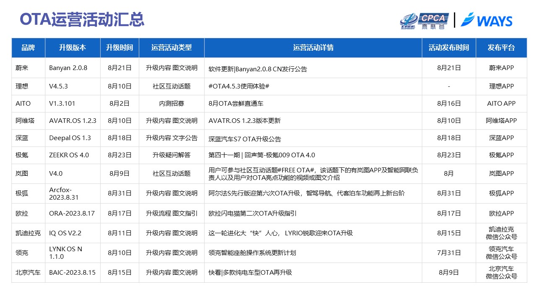This screenshot has width=537, height=302.
Task: Click the 深蓝 brand cell
Action: (x=28, y=138)
